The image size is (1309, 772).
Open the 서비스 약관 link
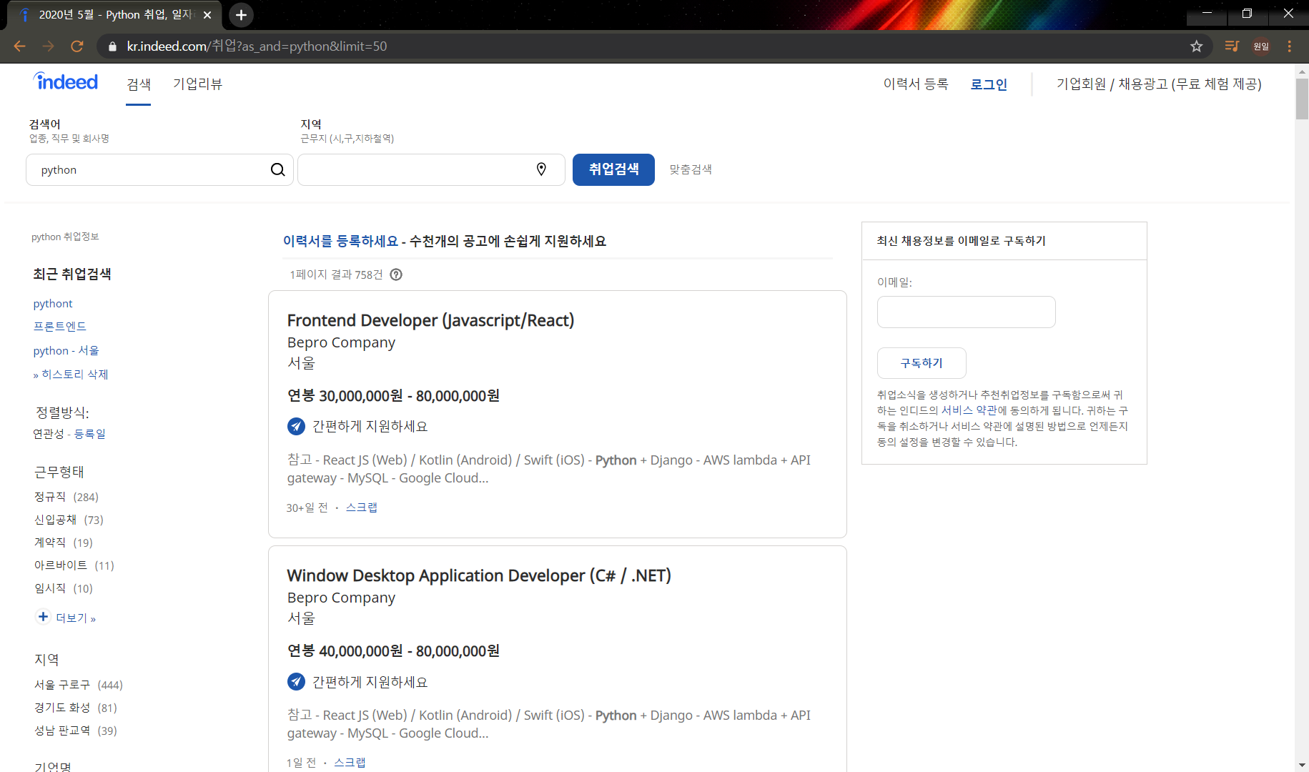pyautogui.click(x=969, y=410)
